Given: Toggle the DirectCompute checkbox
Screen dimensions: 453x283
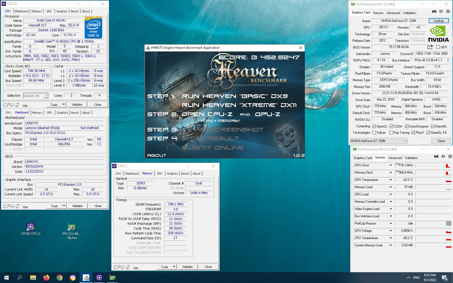Looking at the screenshot, I should (407, 126).
